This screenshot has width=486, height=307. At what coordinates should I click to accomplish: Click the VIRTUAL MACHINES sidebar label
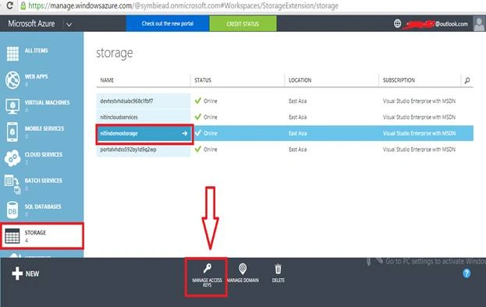tap(47, 102)
